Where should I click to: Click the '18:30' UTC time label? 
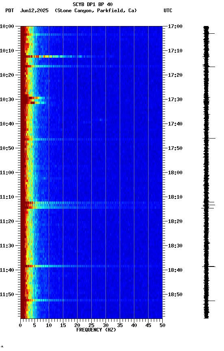point(175,246)
